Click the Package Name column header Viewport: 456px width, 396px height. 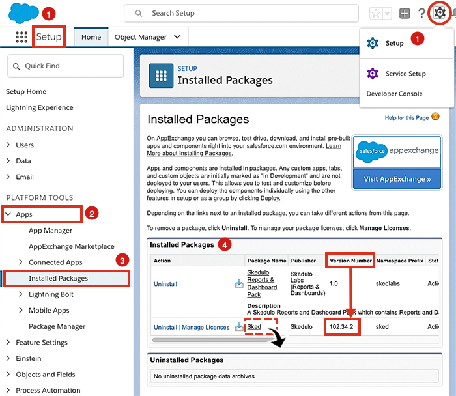coord(266,261)
